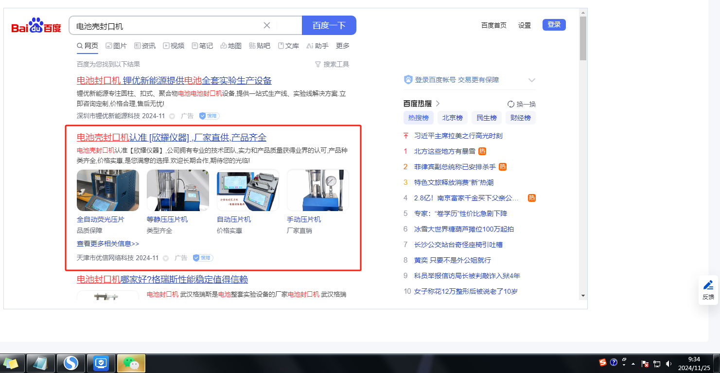The width and height of the screenshot is (720, 373).
Task: Open dropdown arrow beside 天津市优信网络科技 2024-11
Action: [x=165, y=258]
